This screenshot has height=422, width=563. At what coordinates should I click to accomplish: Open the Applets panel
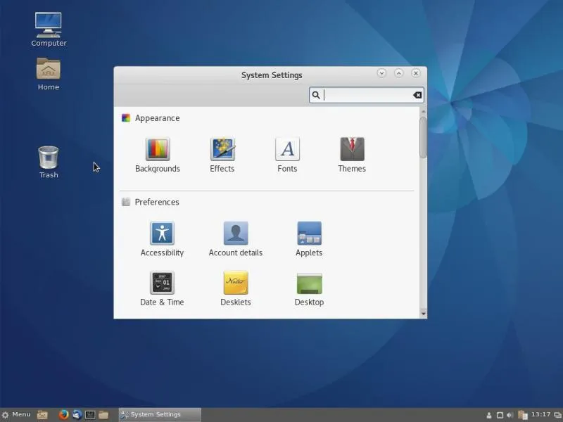pos(308,234)
